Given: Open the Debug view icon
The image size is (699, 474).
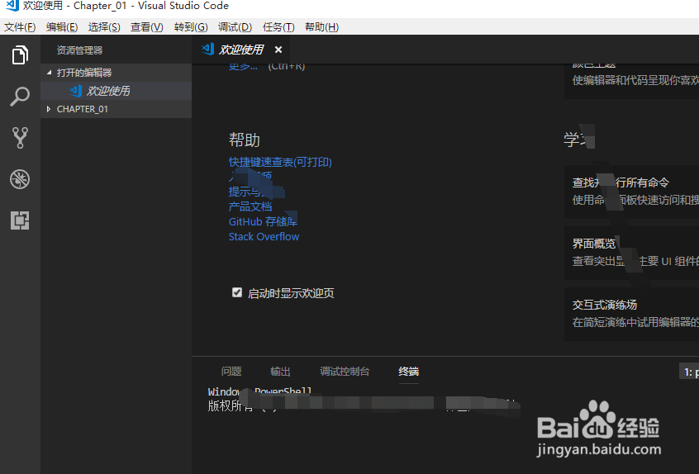Looking at the screenshot, I should click(x=20, y=179).
